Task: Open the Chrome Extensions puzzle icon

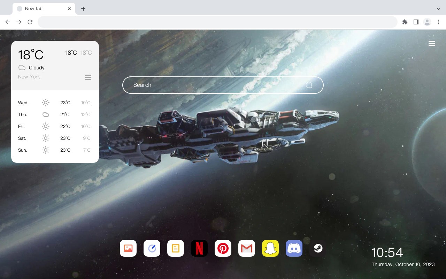Action: (x=405, y=22)
